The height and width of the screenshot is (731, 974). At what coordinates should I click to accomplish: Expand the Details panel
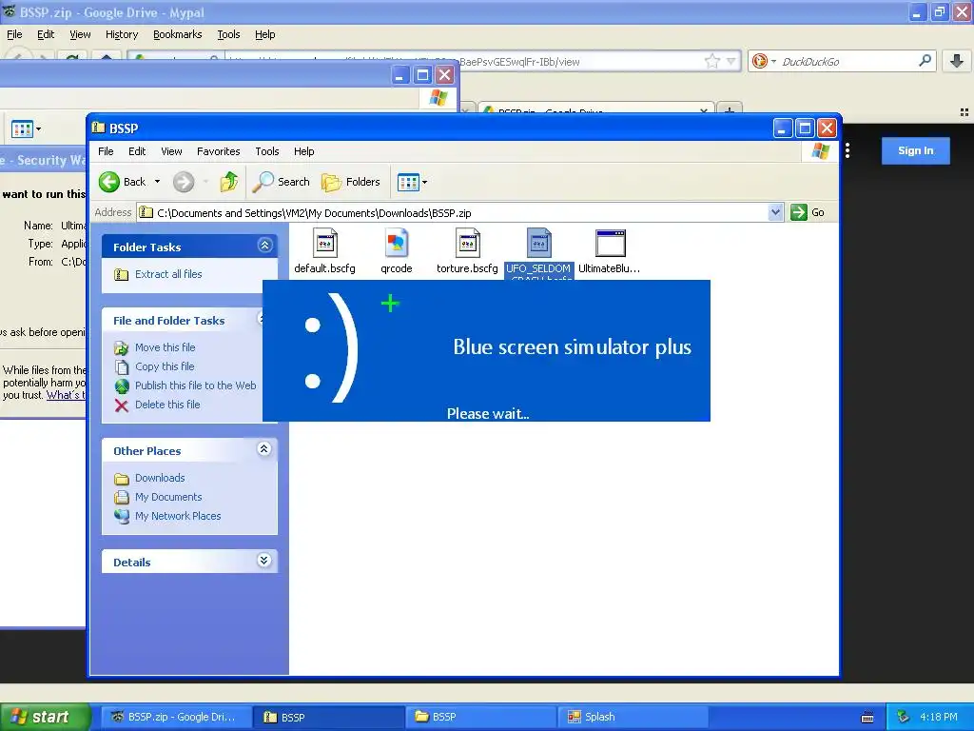(x=264, y=560)
